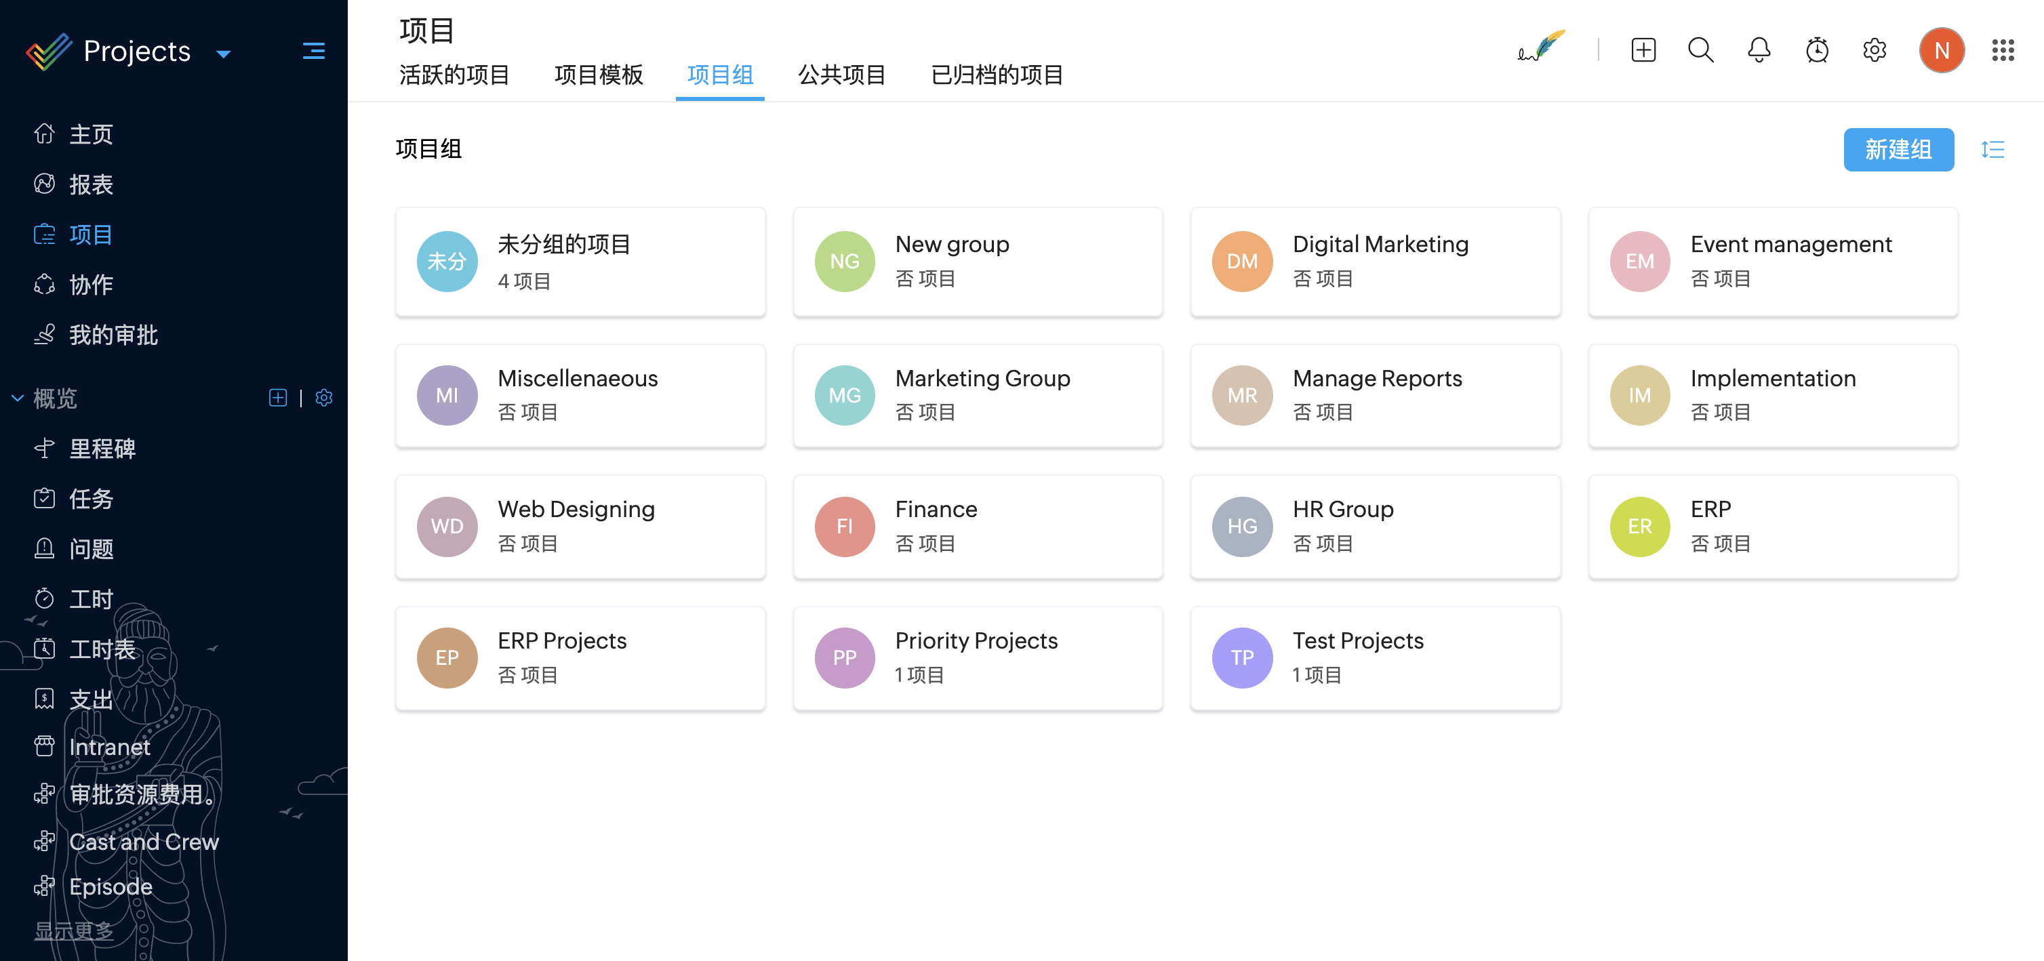This screenshot has width=2044, height=961.
Task: Switch to the 项目模板 tab
Action: tap(598, 75)
